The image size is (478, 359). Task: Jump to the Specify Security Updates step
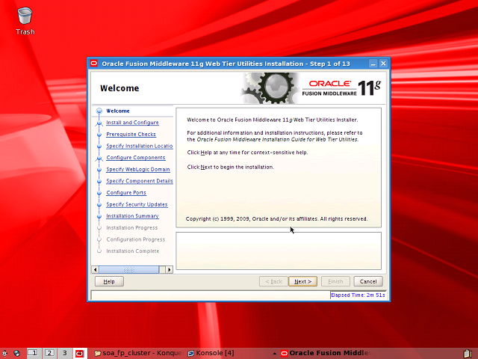(x=137, y=204)
